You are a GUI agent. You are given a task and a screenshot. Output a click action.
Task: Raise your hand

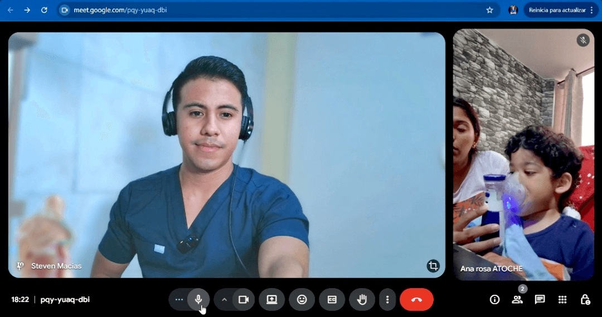click(362, 300)
